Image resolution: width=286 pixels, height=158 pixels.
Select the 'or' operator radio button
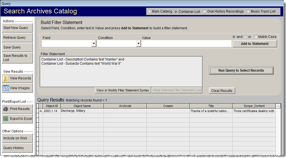coord(245,37)
